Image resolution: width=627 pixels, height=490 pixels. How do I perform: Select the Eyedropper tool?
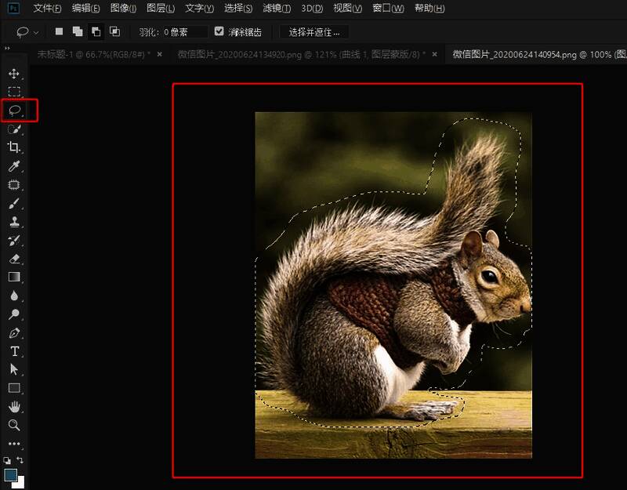click(x=13, y=166)
